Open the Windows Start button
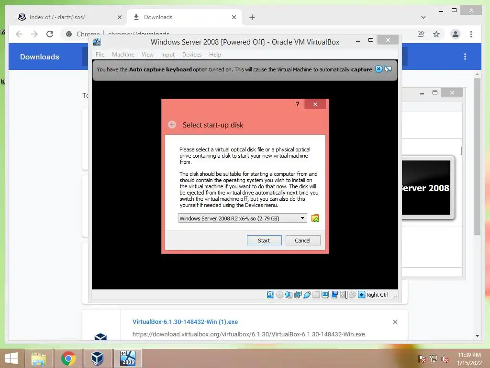This screenshot has width=490, height=368. click(x=11, y=358)
